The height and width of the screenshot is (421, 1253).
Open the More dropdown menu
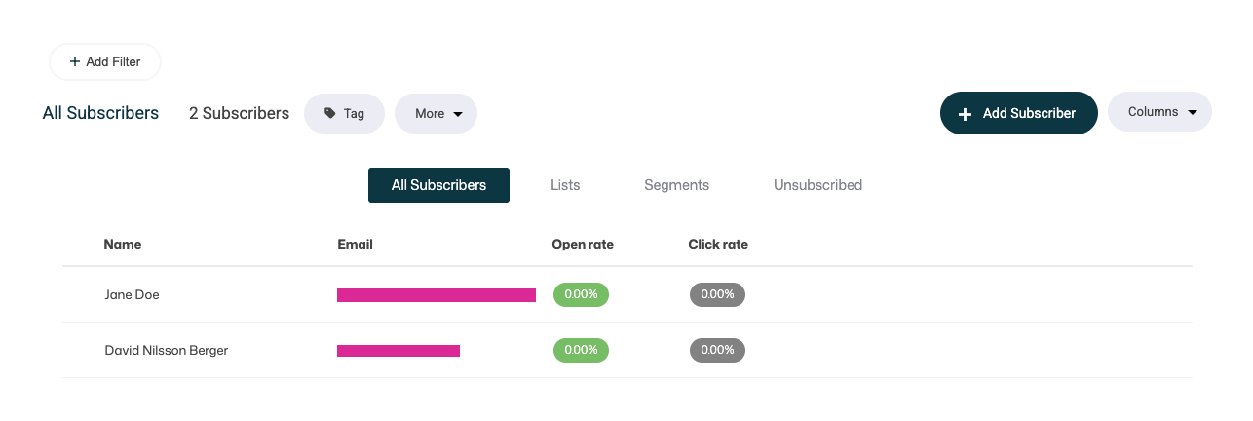(x=436, y=113)
